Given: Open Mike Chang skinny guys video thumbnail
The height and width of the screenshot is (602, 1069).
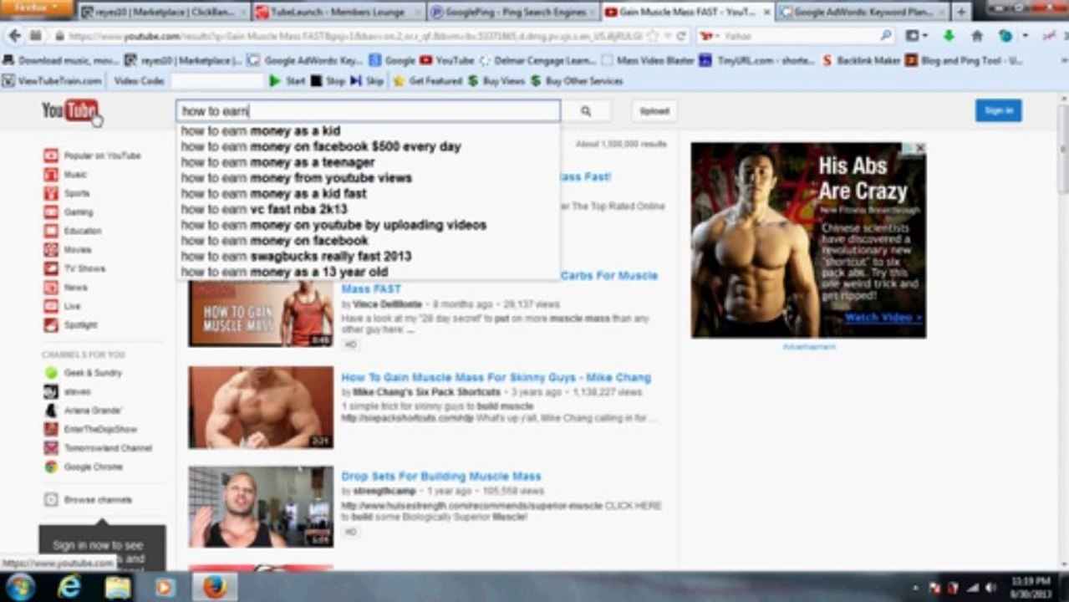Looking at the screenshot, I should [x=261, y=407].
